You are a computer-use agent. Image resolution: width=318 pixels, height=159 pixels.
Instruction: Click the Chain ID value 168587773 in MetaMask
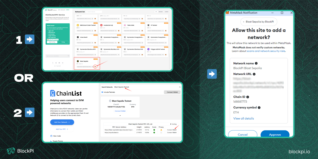pyautogui.click(x=240, y=101)
